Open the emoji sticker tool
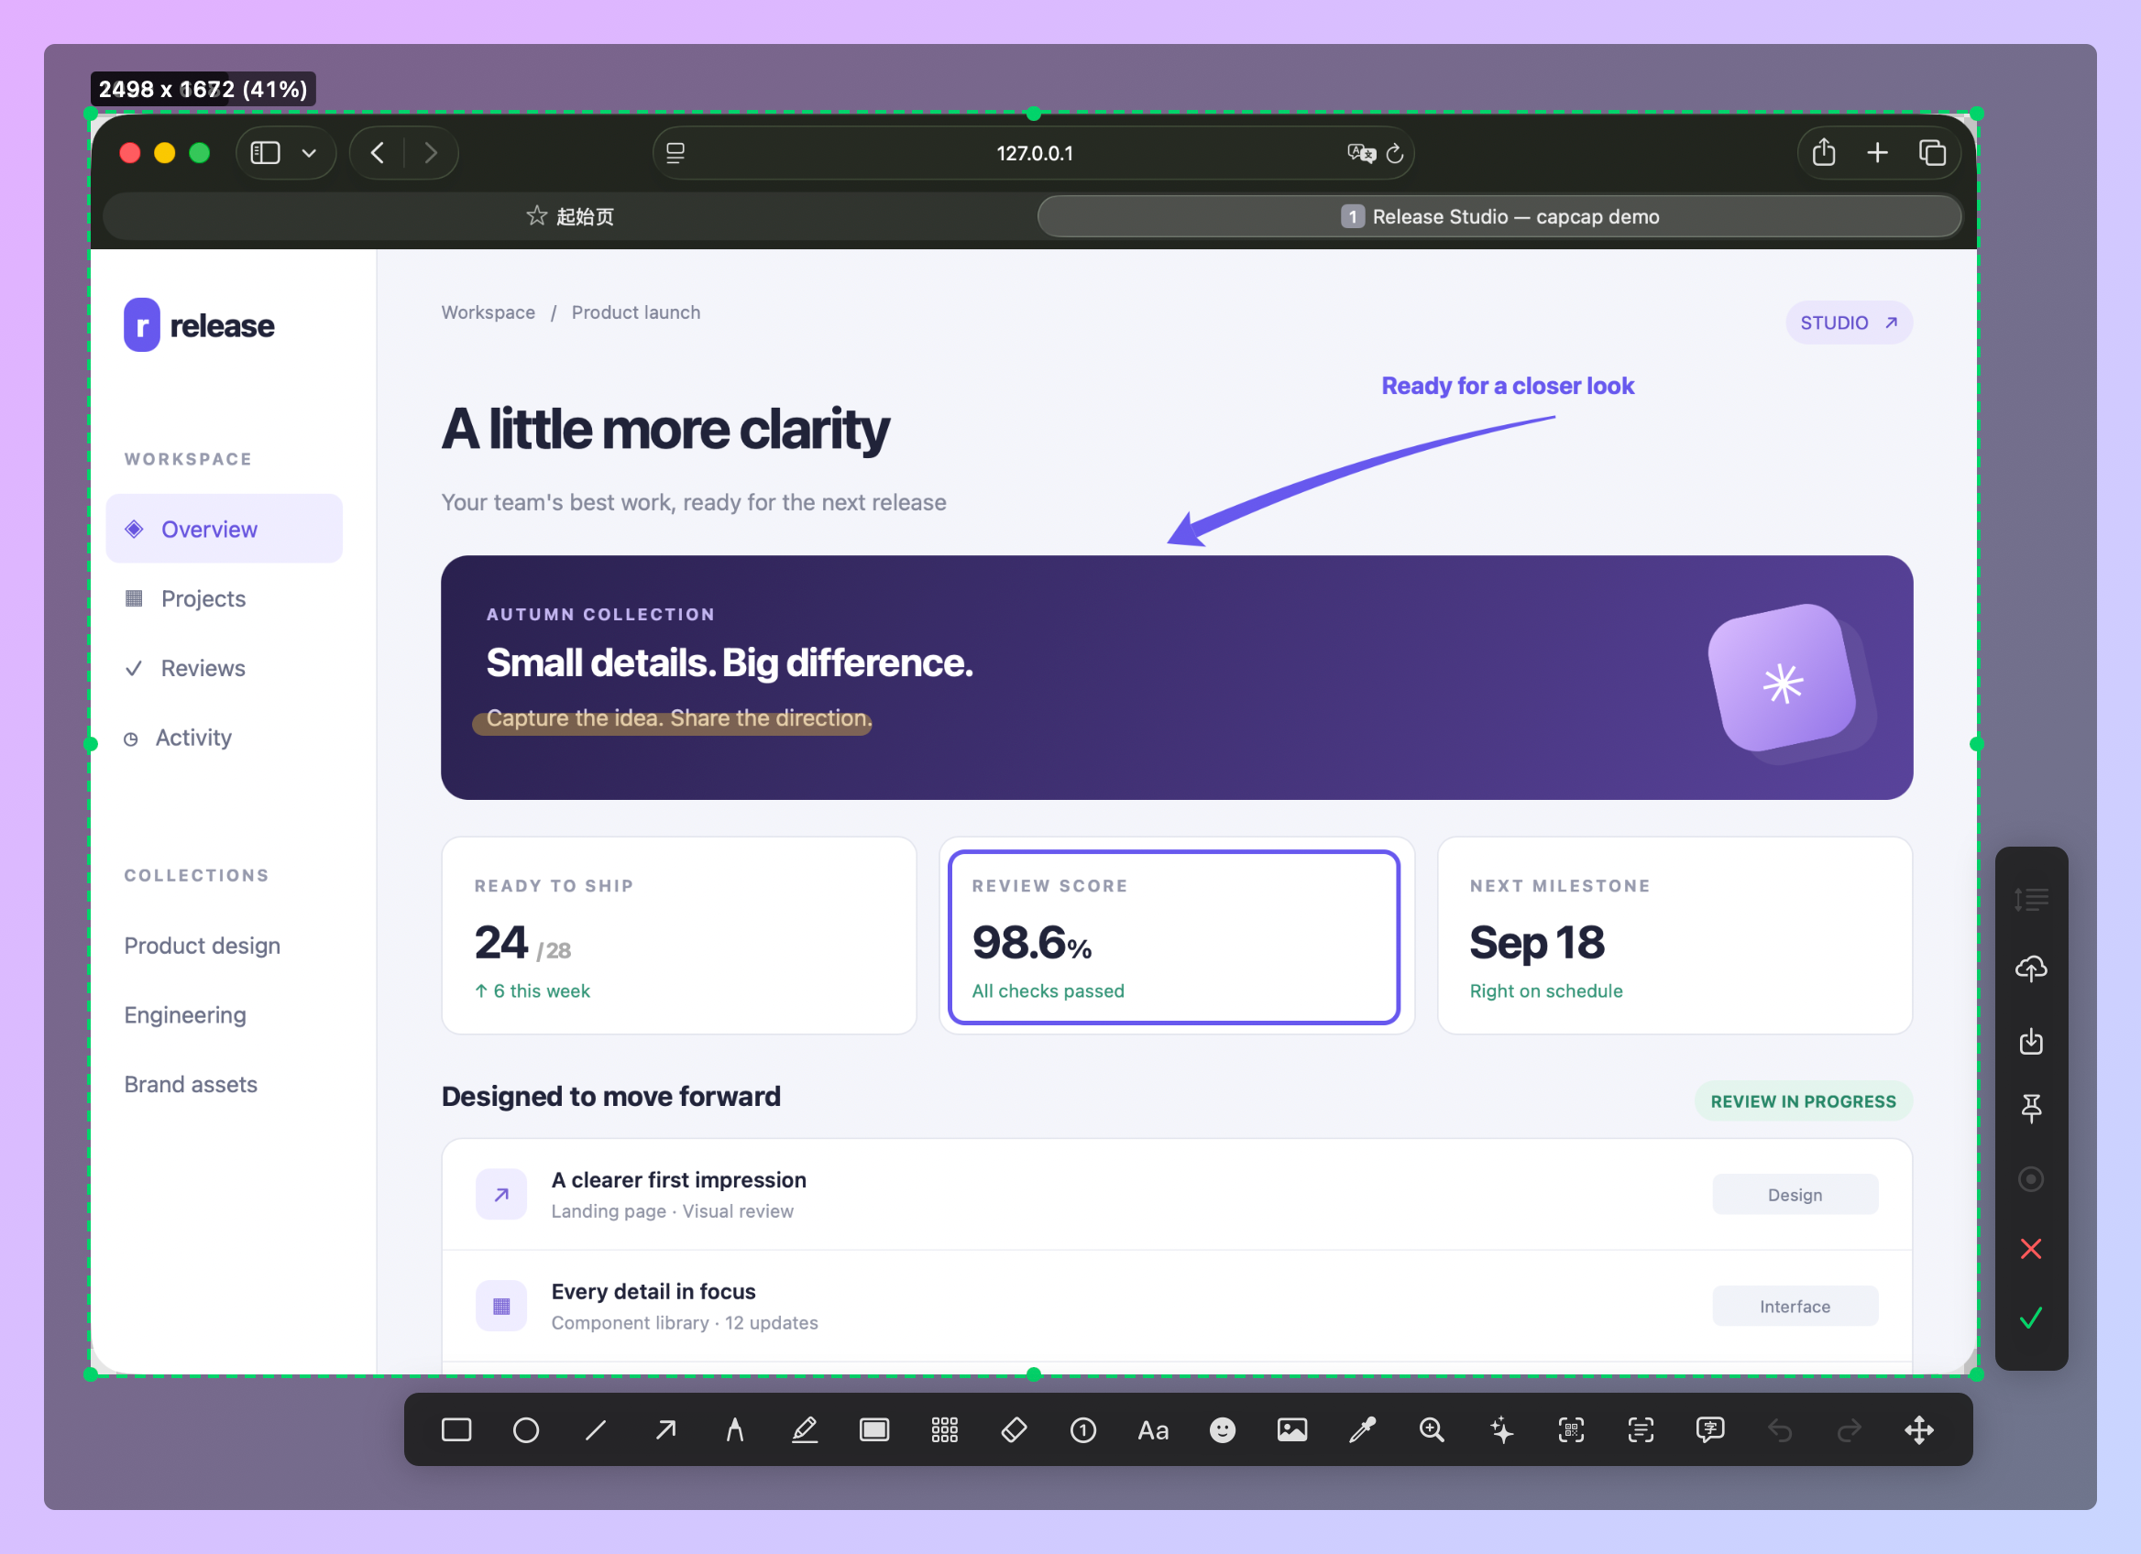Image resolution: width=2141 pixels, height=1554 pixels. (x=1223, y=1429)
